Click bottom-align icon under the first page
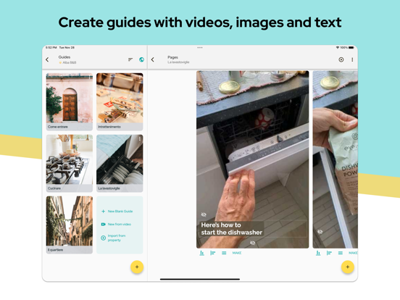The height and width of the screenshot is (300, 400). tap(201, 253)
